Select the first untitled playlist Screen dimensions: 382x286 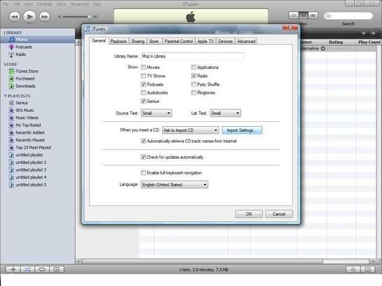point(29,155)
